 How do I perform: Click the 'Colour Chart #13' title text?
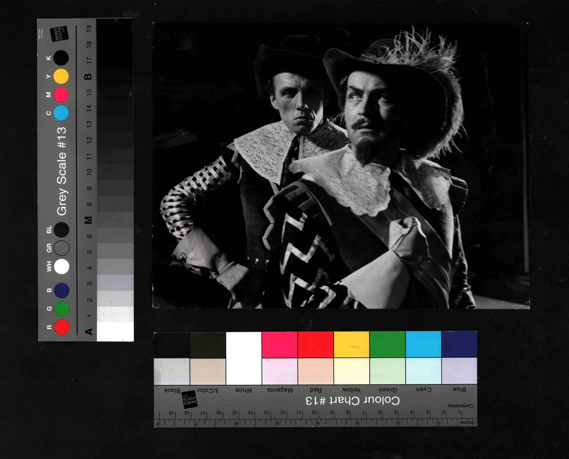[353, 400]
